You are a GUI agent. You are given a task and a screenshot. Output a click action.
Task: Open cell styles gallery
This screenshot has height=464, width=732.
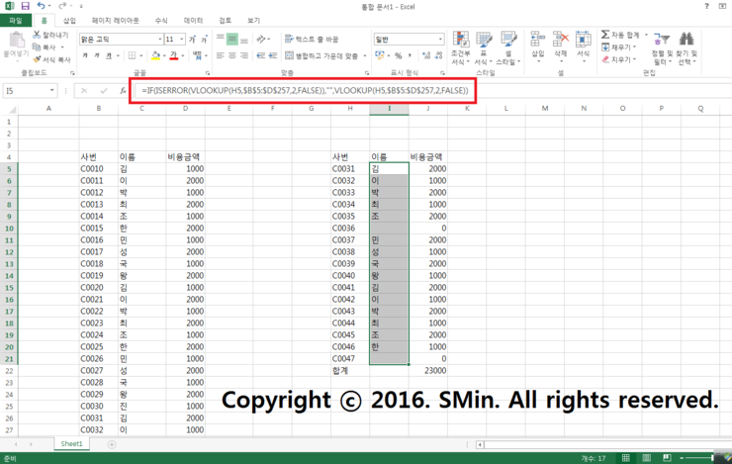[x=507, y=48]
